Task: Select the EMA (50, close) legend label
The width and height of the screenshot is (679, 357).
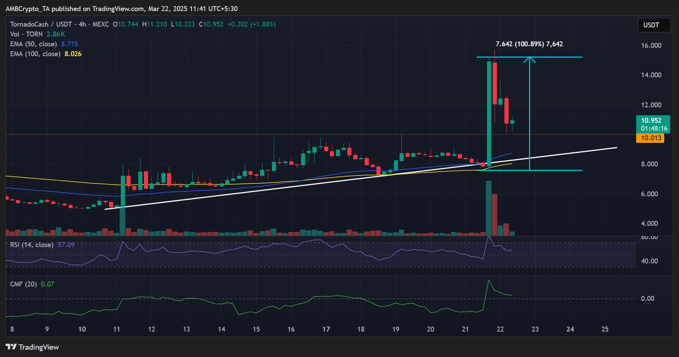Action: (33, 44)
